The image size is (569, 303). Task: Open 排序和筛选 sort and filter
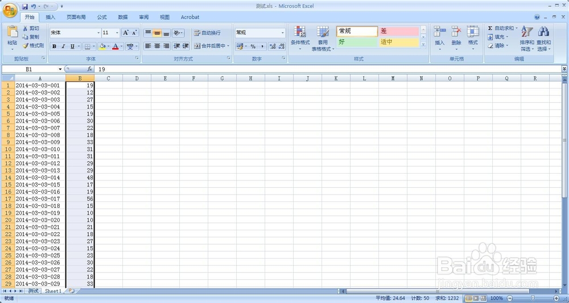527,39
